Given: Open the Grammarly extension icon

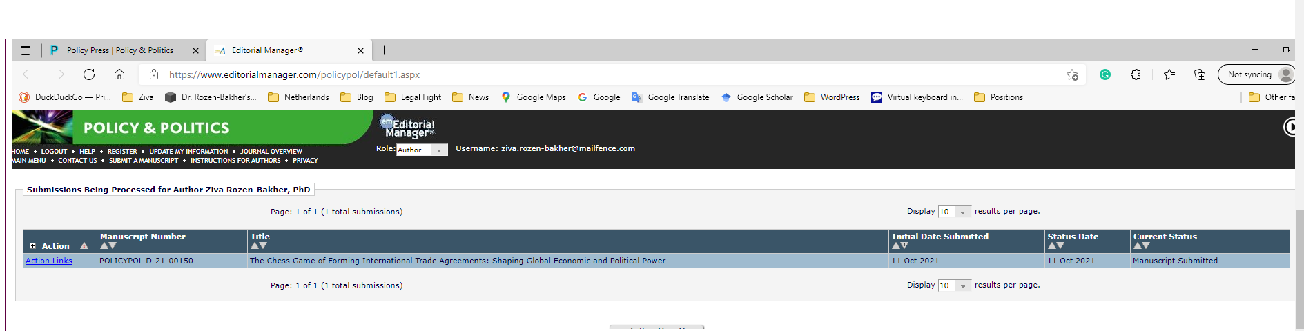Looking at the screenshot, I should point(1105,74).
